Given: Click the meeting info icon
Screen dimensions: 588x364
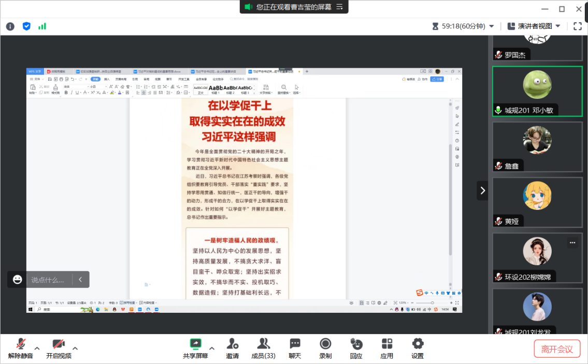Looking at the screenshot, I should 10,26.
